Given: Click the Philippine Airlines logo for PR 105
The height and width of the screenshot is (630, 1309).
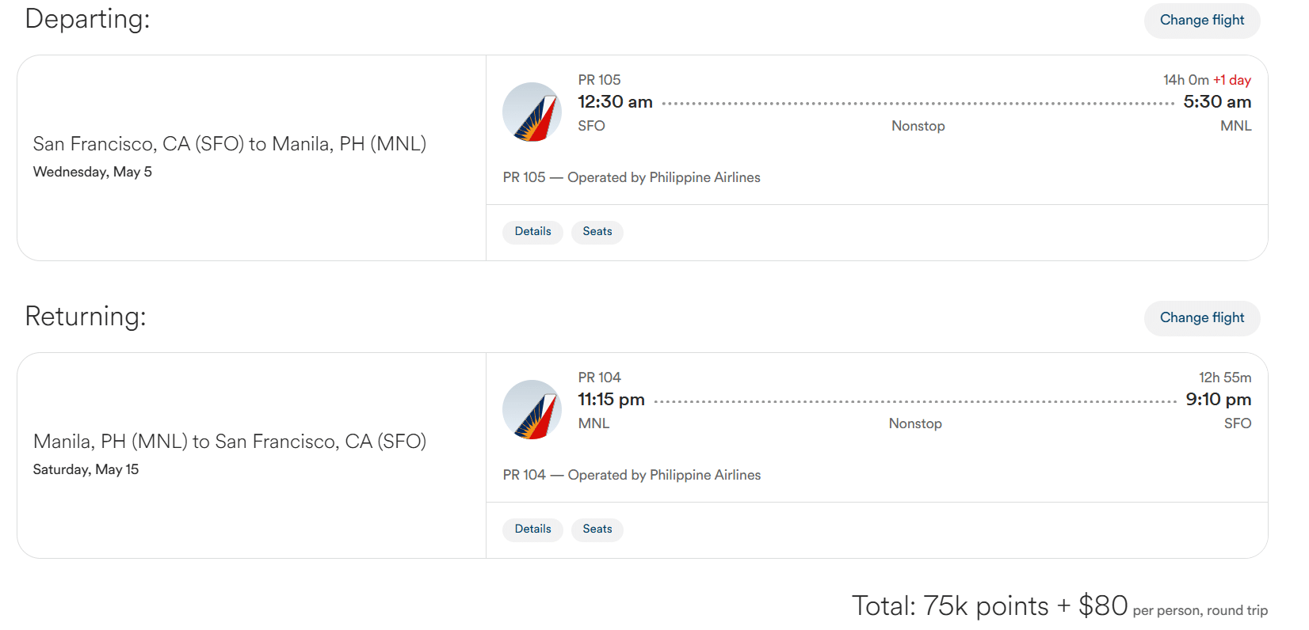Looking at the screenshot, I should (x=532, y=112).
